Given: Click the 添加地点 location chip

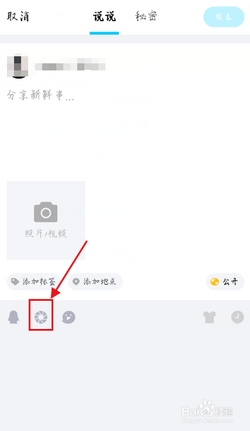Looking at the screenshot, I should pyautogui.click(x=95, y=282).
